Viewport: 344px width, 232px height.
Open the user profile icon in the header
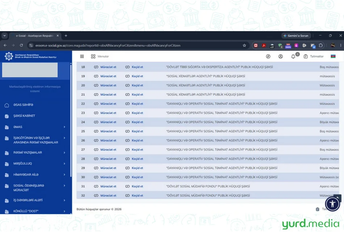(280, 56)
